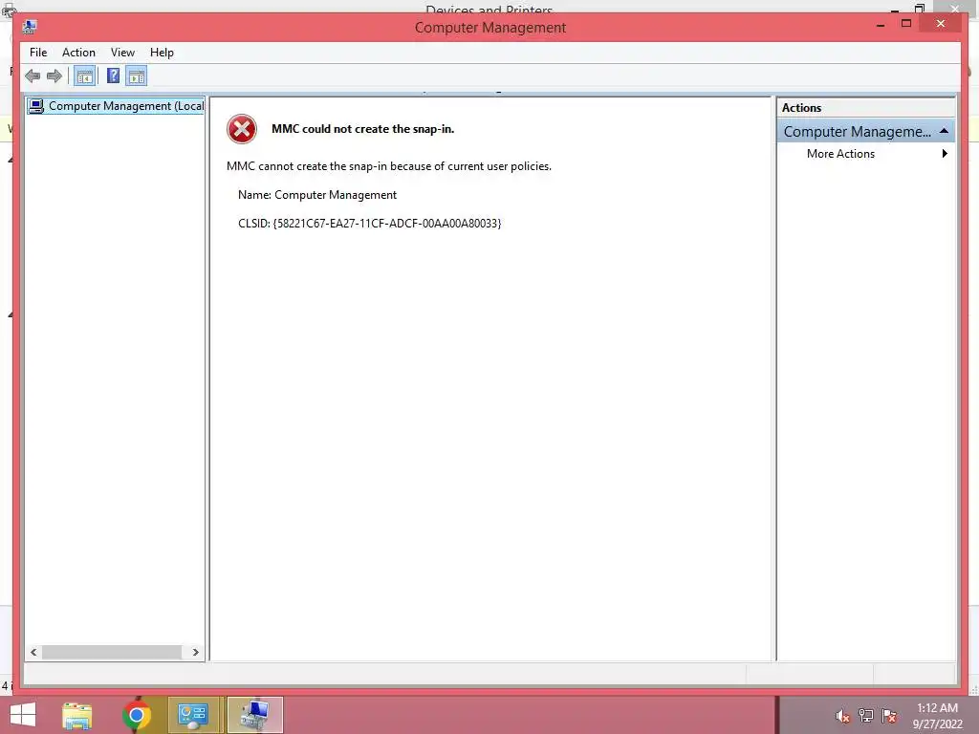Launch Google Chrome from the taskbar
Viewport: 979px width, 734px height.
[137, 715]
